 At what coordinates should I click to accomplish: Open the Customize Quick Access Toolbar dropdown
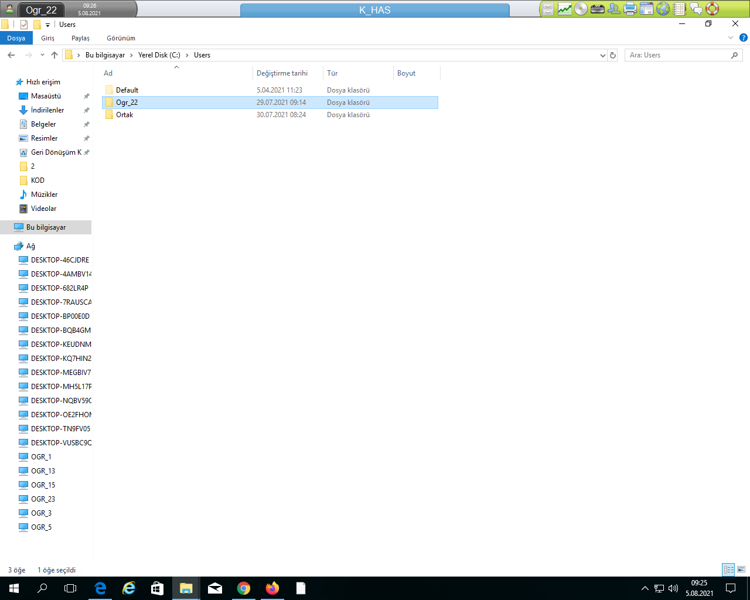pos(48,25)
